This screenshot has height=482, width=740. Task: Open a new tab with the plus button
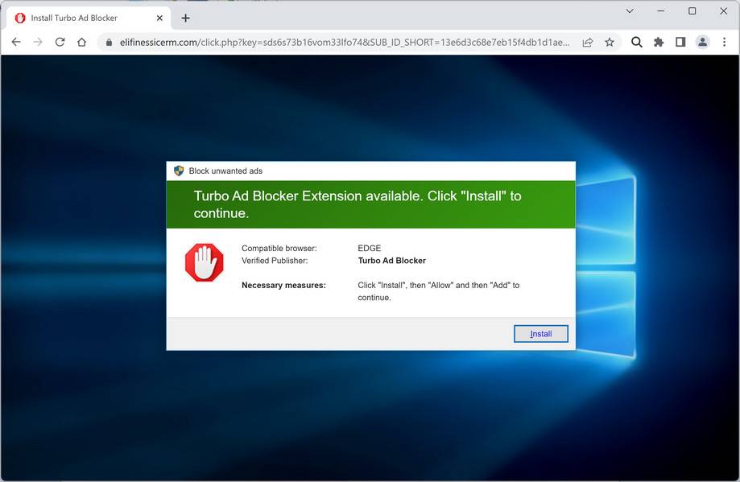coord(185,18)
